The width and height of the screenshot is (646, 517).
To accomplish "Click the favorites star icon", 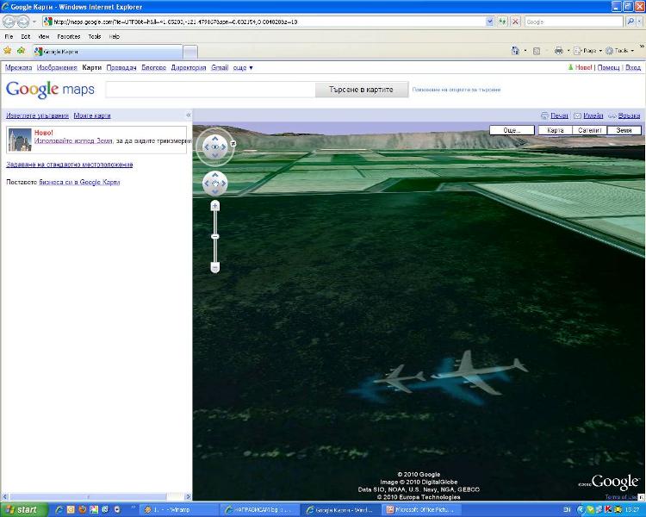I will 8,51.
